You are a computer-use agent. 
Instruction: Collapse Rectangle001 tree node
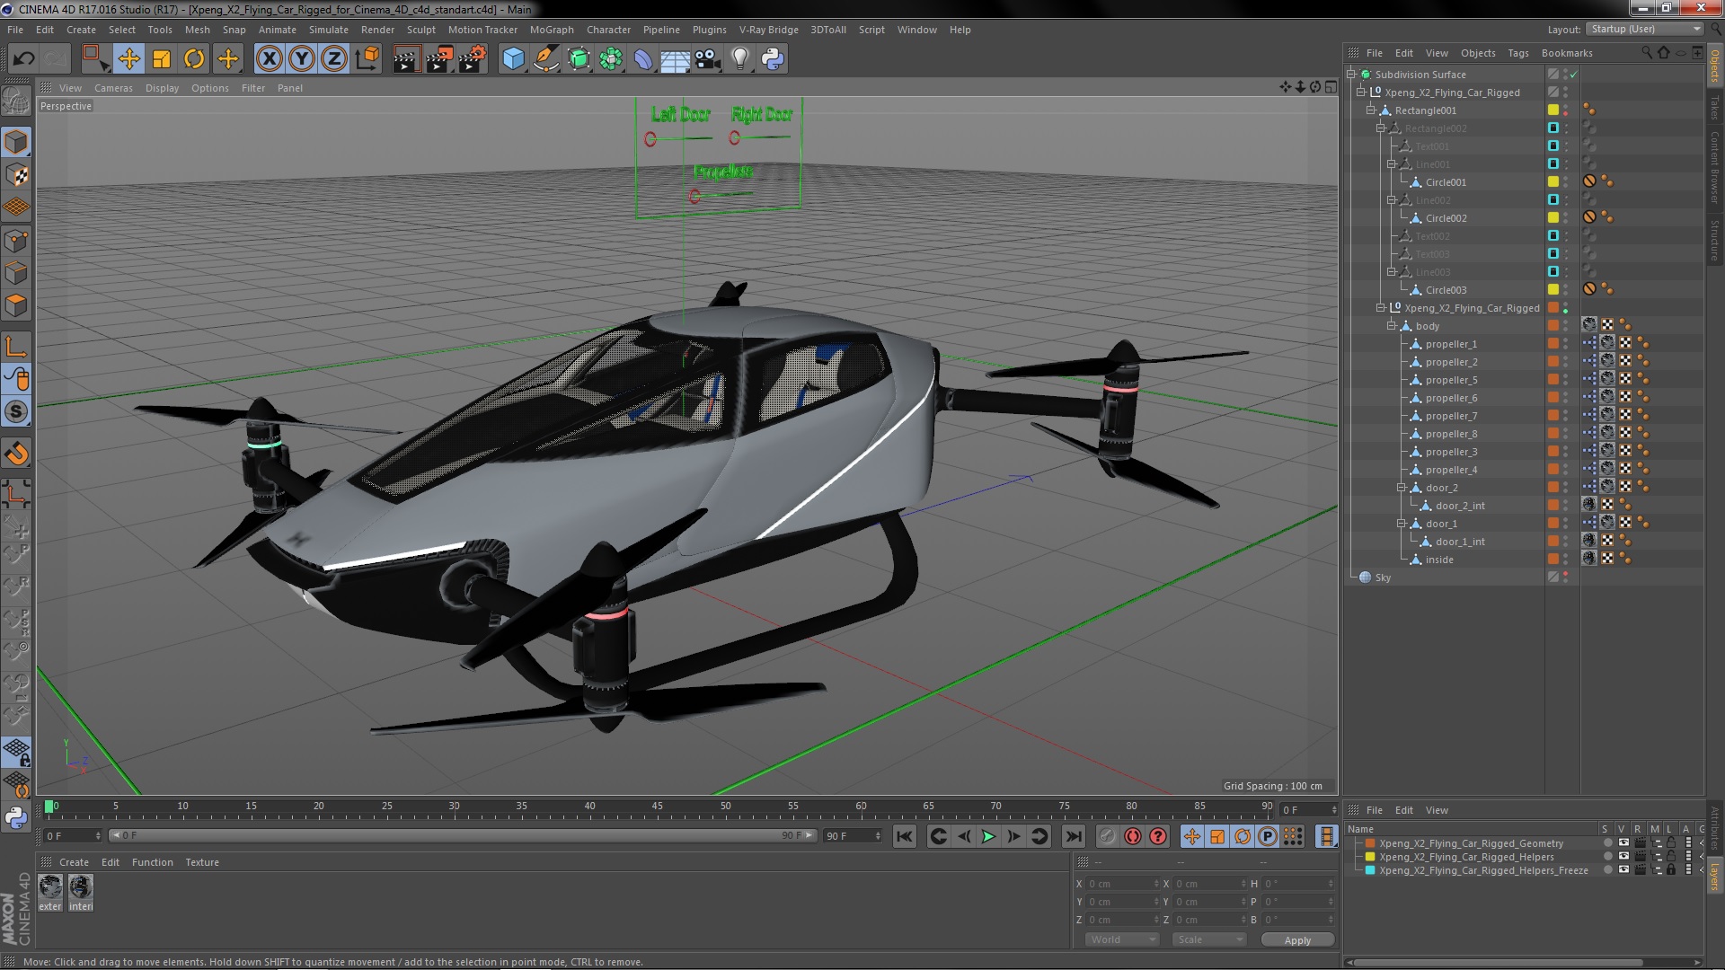click(x=1371, y=110)
